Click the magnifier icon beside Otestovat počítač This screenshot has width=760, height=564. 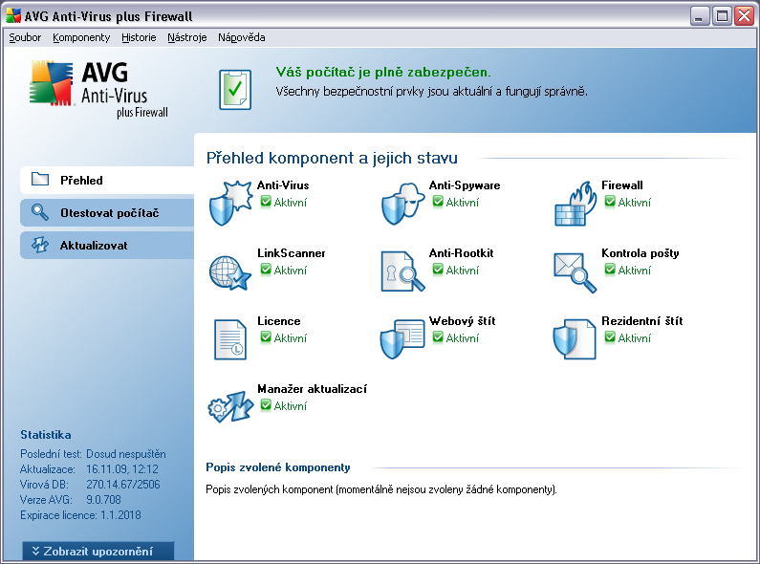[x=40, y=212]
